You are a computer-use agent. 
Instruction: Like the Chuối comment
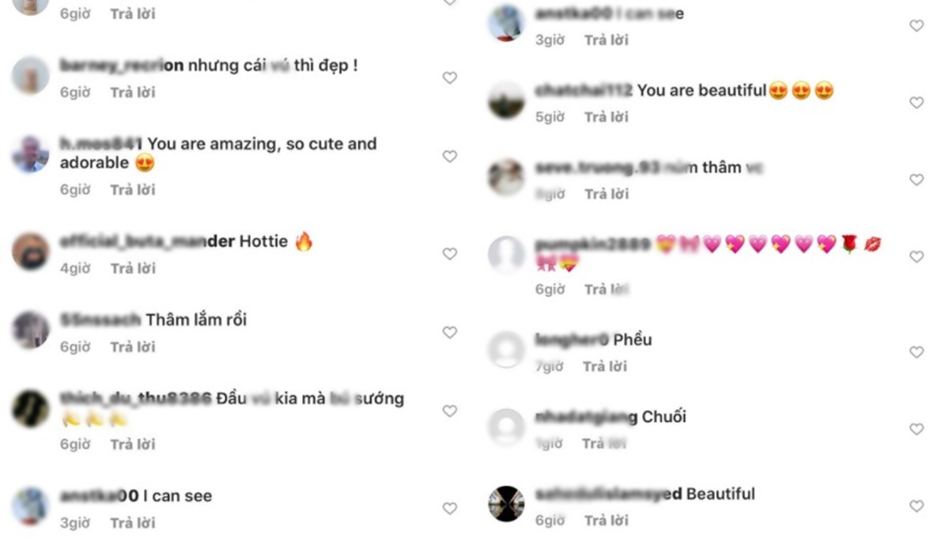[917, 429]
